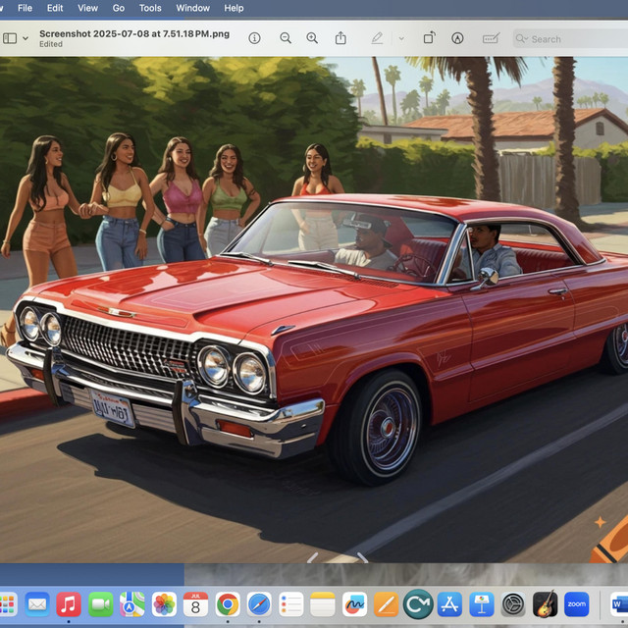
Task: Zoom in on the image
Action: click(312, 38)
